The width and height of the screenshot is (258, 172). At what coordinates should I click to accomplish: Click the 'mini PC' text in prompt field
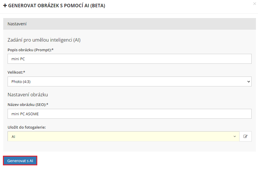click(x=18, y=59)
